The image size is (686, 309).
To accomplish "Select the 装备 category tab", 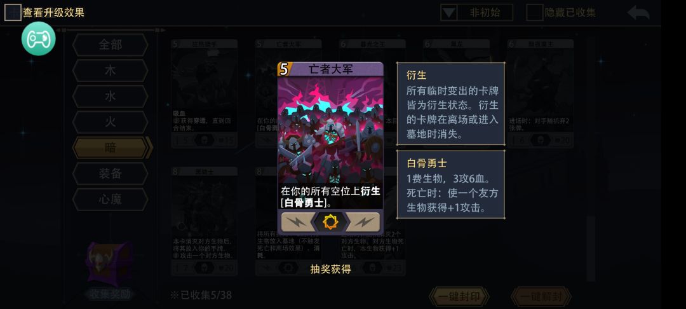I will [x=111, y=174].
